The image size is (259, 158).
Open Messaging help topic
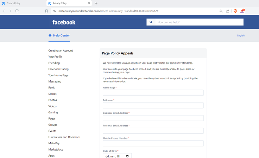[x=55, y=81]
